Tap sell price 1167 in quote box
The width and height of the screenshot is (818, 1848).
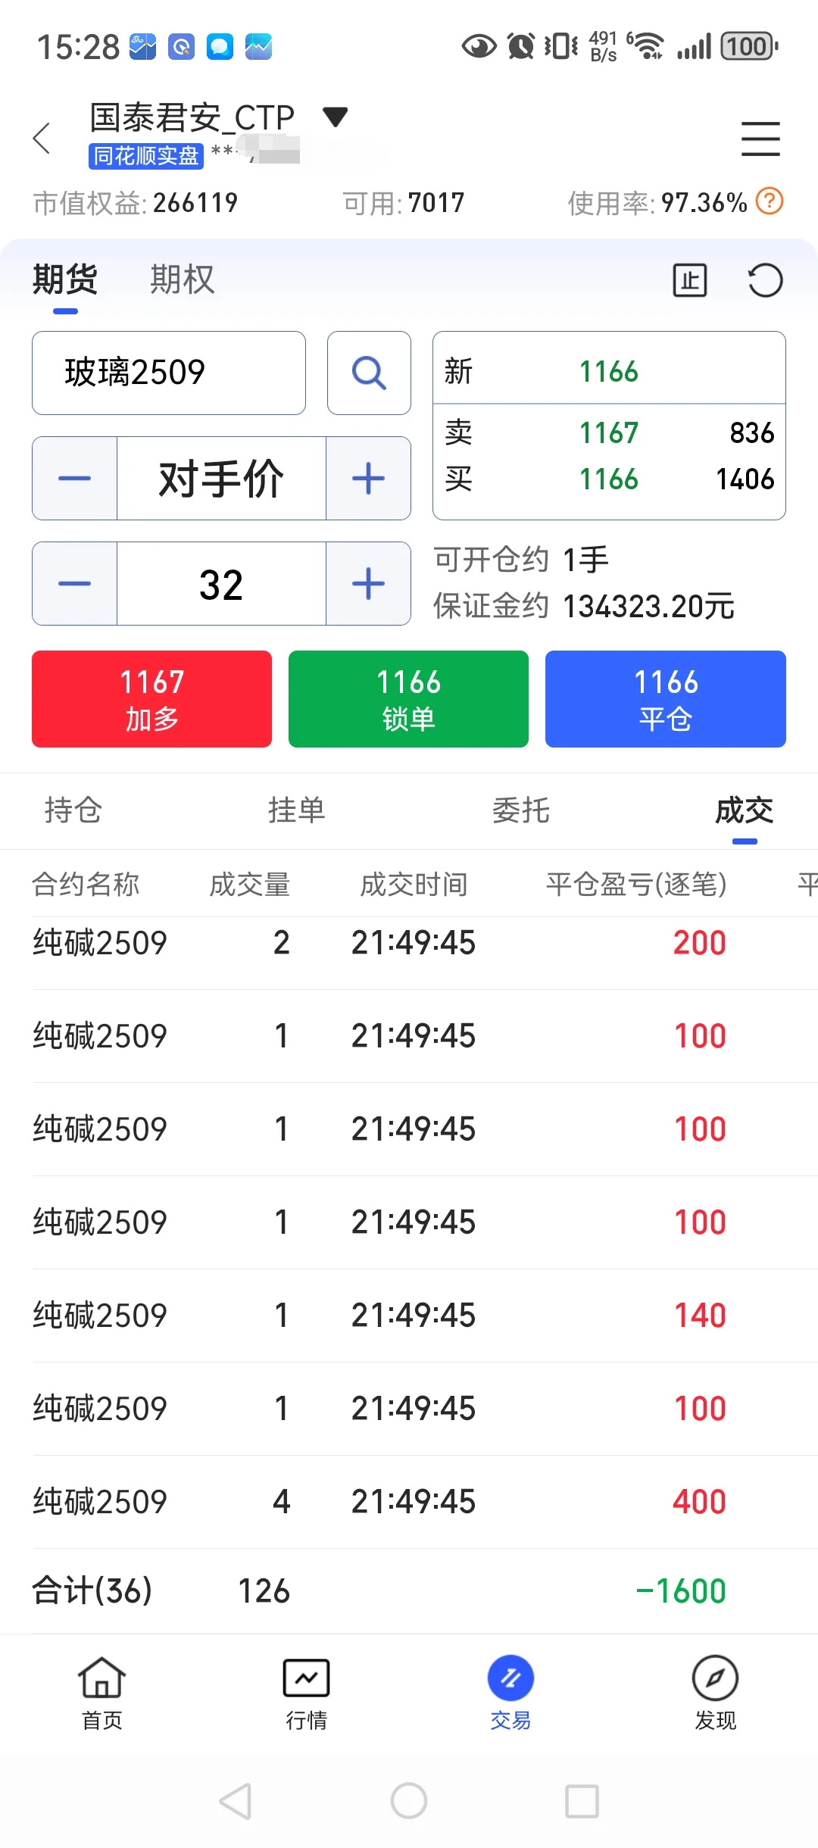(x=609, y=433)
